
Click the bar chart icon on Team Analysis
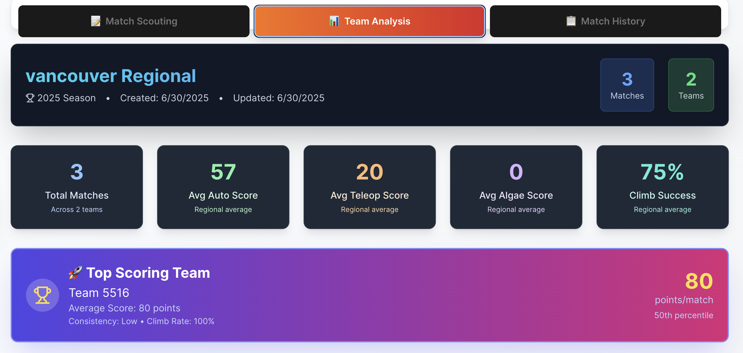pos(334,21)
